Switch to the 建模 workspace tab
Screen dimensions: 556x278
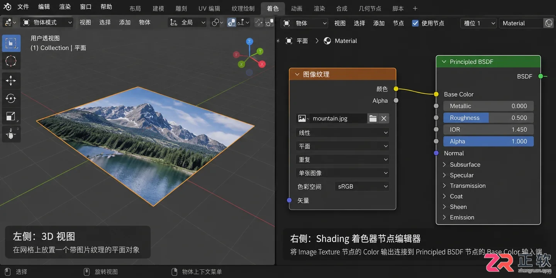click(x=158, y=8)
